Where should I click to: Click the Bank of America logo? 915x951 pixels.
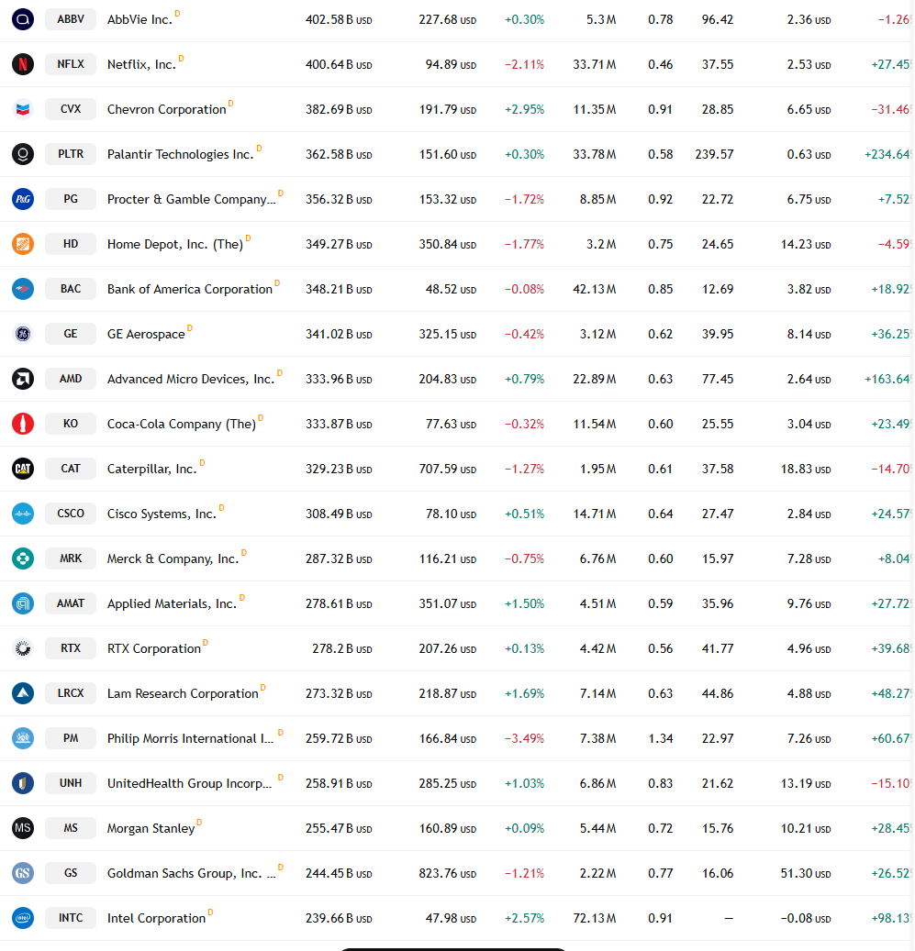click(x=23, y=289)
